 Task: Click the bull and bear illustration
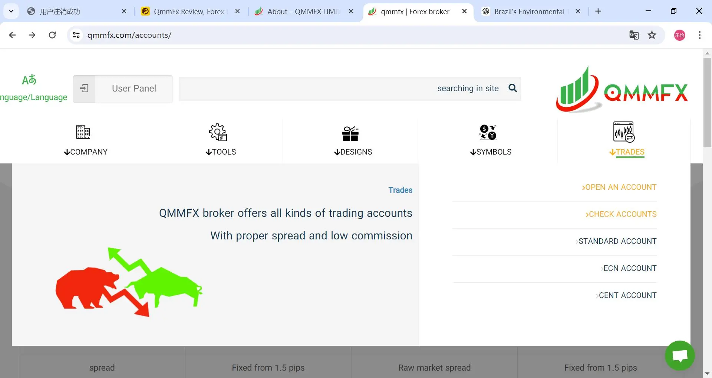click(x=129, y=282)
